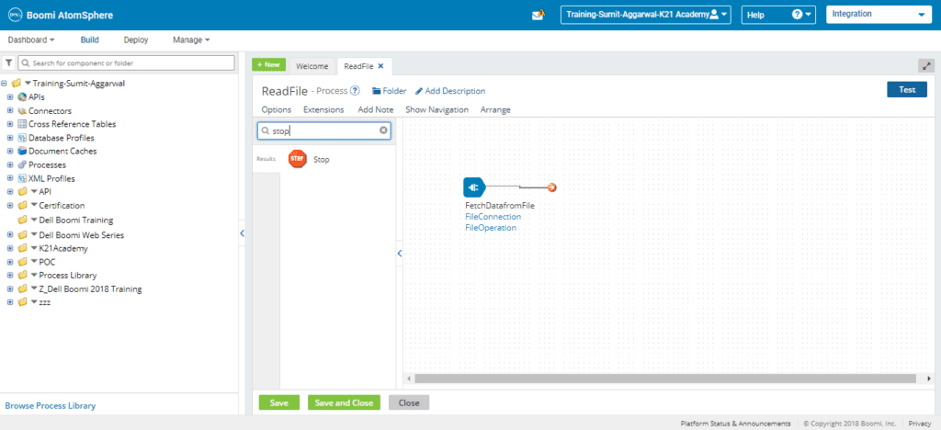Click the grey Close button

[x=409, y=403]
